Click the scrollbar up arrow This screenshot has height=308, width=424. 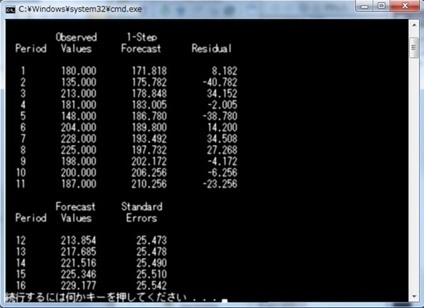pyautogui.click(x=414, y=25)
